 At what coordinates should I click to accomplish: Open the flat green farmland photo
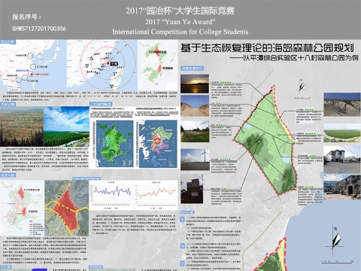342,133
